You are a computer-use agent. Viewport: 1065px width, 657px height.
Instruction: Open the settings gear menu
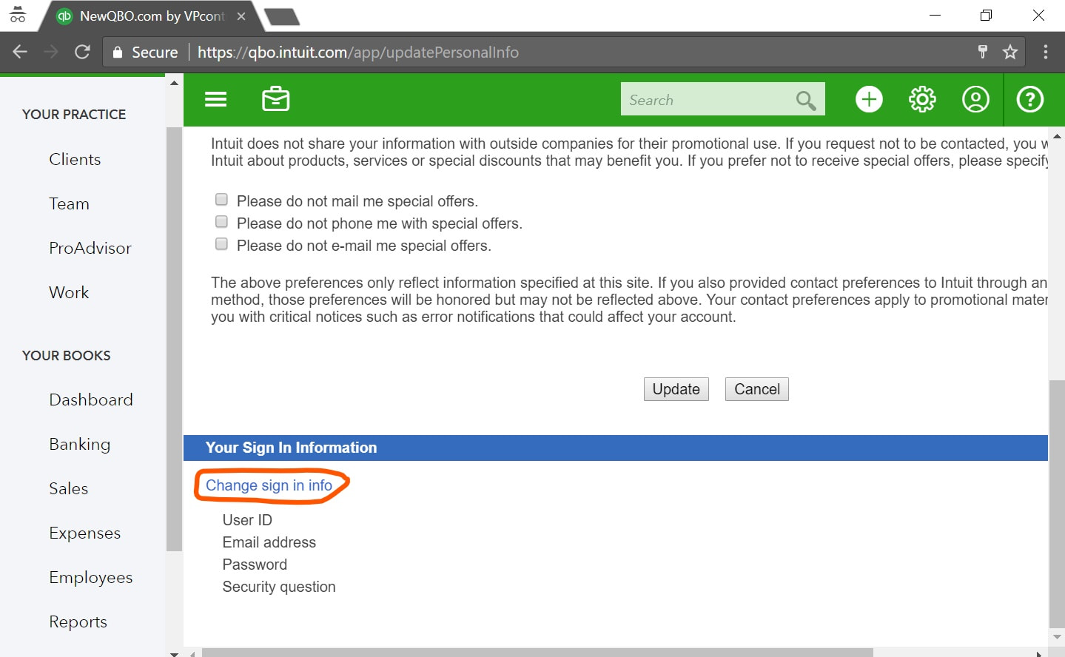coord(922,99)
